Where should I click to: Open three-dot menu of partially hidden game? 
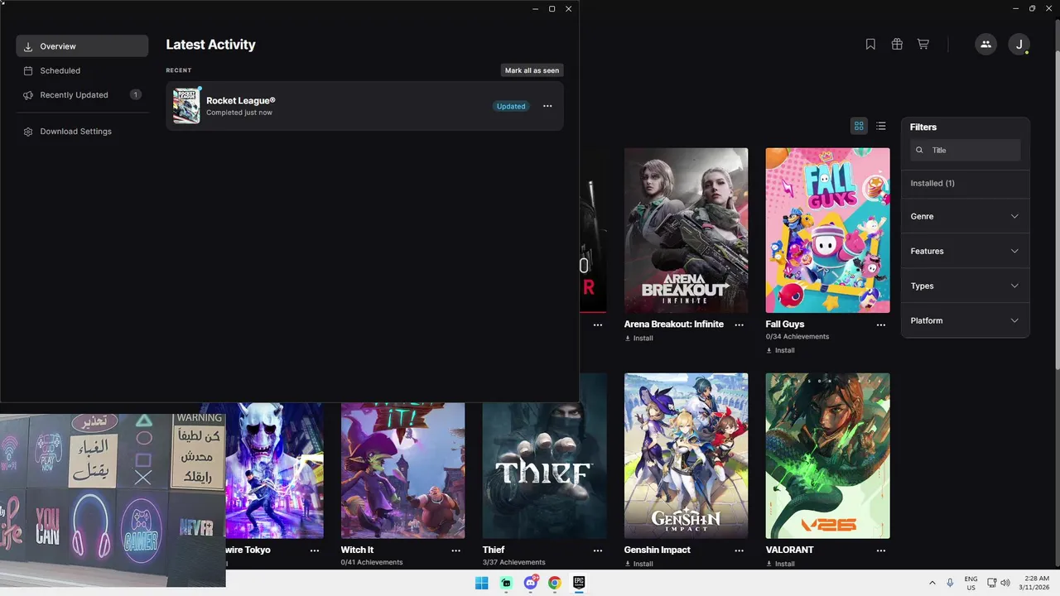tap(597, 325)
